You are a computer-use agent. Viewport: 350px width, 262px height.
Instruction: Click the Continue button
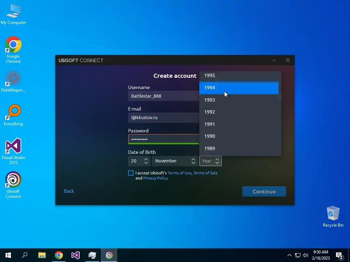(264, 192)
